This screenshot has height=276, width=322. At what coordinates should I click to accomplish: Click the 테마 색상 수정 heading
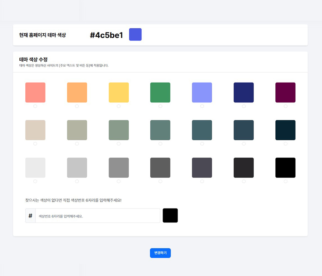33,59
